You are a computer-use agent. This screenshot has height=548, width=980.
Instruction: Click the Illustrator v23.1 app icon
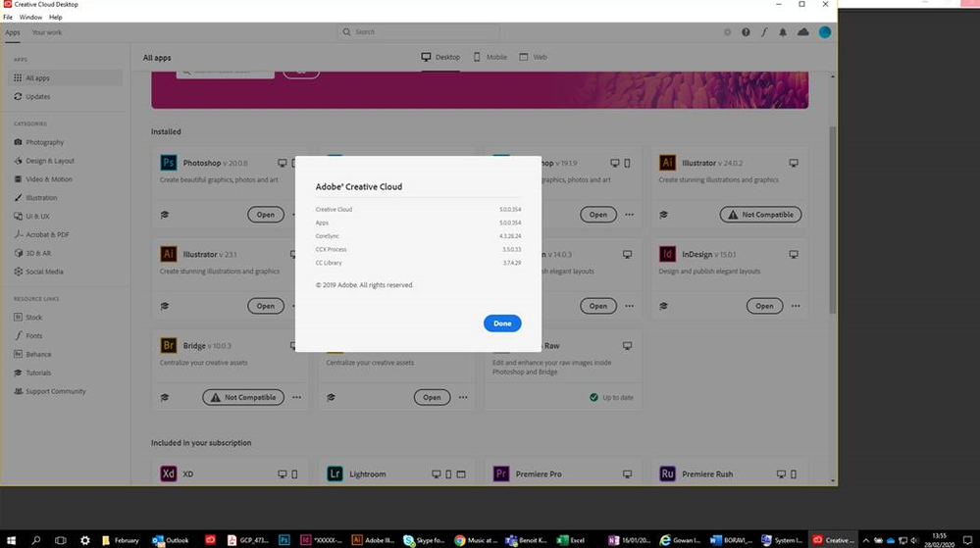coord(168,254)
